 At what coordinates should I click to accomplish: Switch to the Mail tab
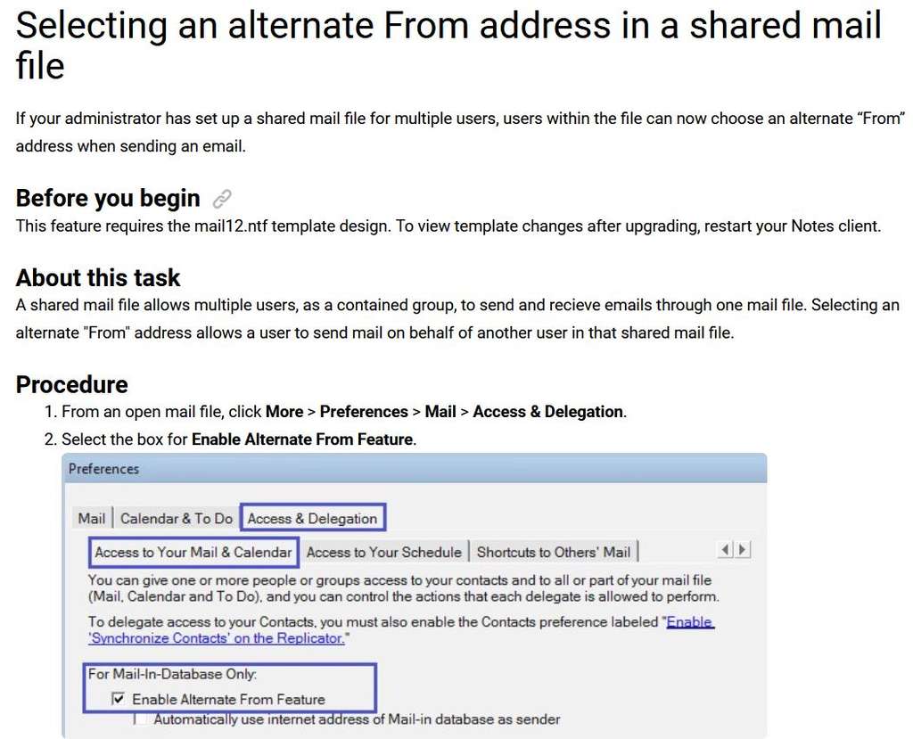[92, 517]
